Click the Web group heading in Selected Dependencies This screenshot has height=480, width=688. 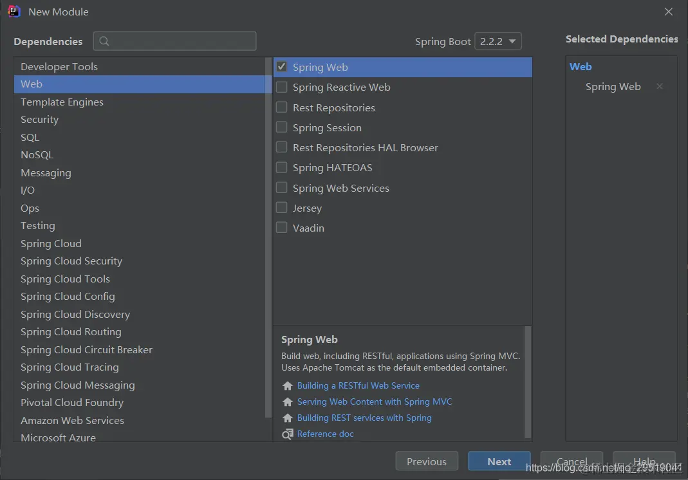click(x=581, y=67)
